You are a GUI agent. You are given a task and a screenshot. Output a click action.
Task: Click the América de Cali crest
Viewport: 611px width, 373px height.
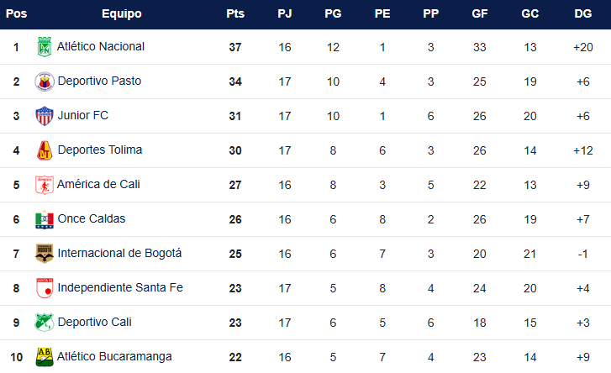click(44, 185)
